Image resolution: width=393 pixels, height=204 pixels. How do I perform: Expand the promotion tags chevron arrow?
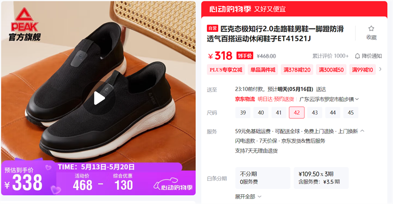tap(380, 69)
